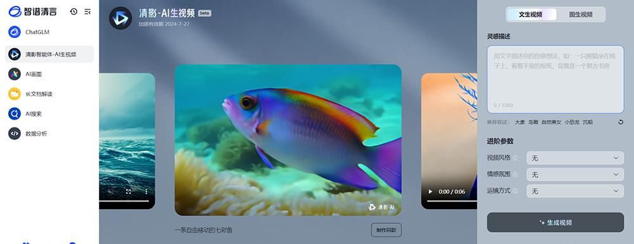This screenshot has width=634, height=244.
Task: Pick the 沉船 suggested prompt
Action: (588, 122)
